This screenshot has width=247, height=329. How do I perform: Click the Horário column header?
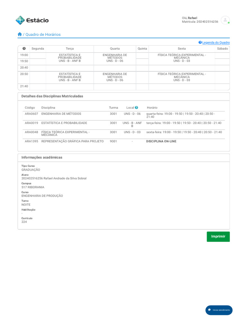pos(152,107)
